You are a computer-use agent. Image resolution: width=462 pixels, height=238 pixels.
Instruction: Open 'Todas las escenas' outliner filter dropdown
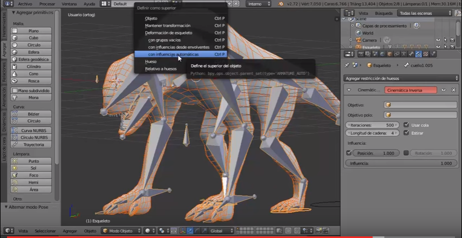click(425, 13)
